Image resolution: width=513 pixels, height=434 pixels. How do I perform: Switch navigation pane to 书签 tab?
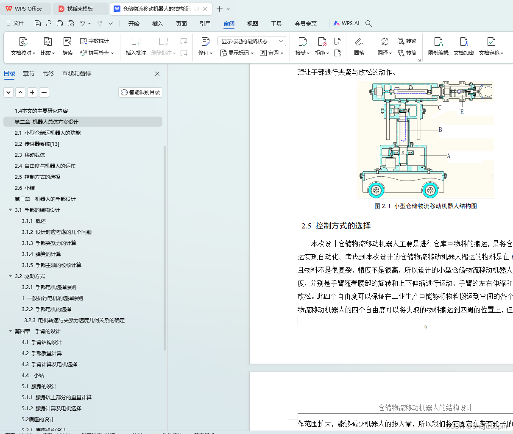click(48, 74)
